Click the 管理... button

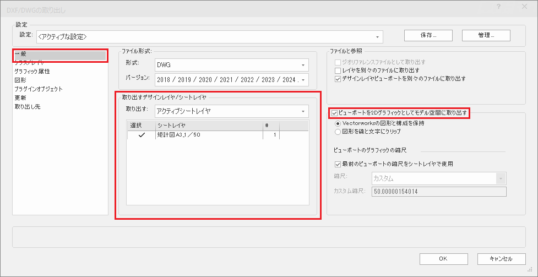pos(486,35)
